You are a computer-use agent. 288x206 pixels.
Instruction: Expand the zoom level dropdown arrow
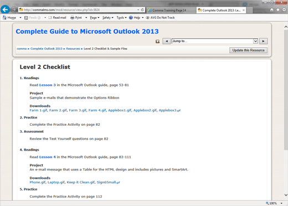[282, 203]
